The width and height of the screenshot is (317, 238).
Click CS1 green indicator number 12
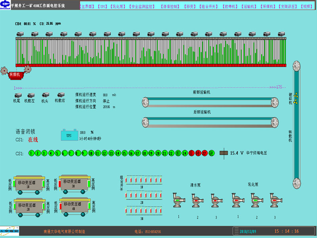pos(105,153)
